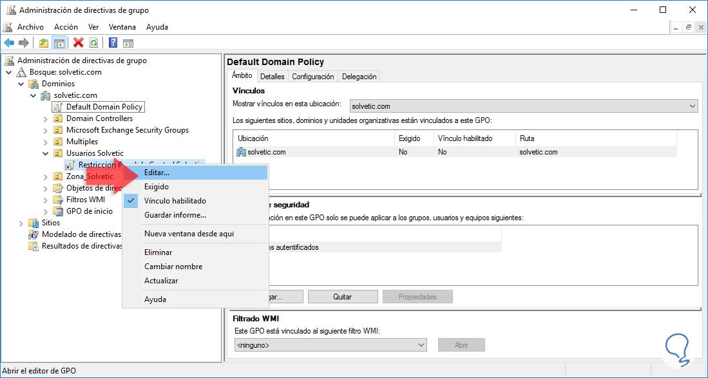Click the Modelado de directivas icon
This screenshot has width=708, height=378.
[33, 234]
